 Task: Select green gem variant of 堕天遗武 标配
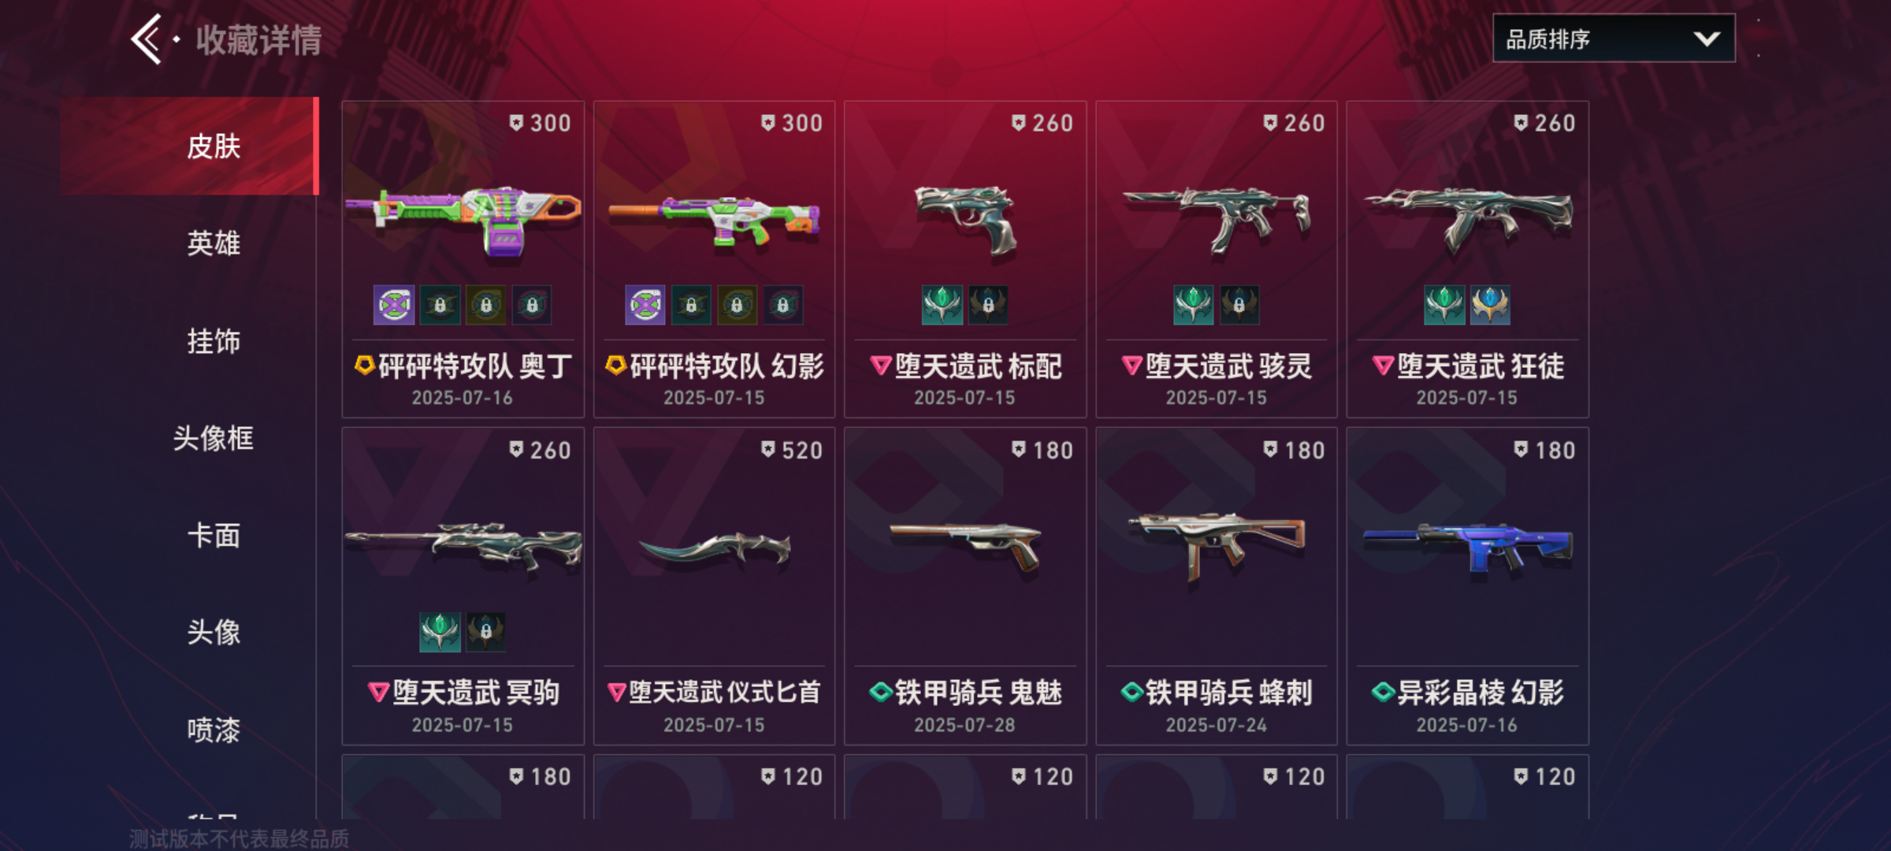(942, 305)
